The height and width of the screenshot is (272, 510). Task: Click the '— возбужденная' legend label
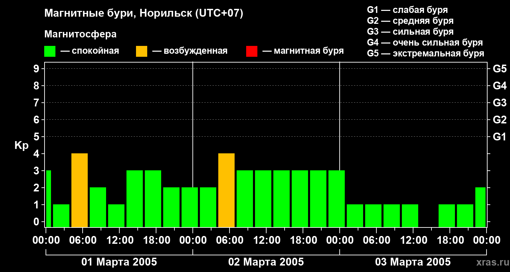pos(190,51)
